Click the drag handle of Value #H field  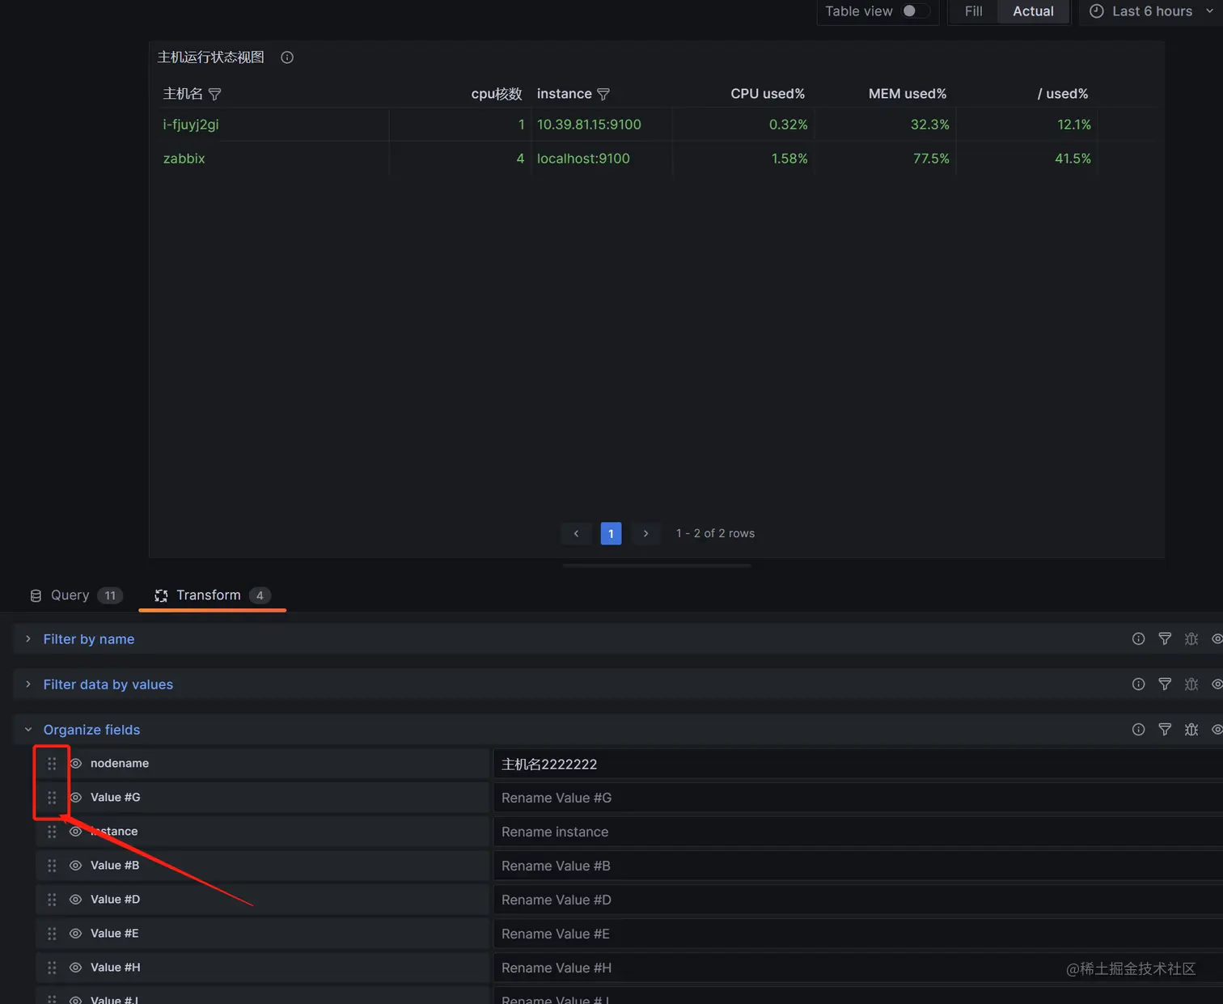coord(52,968)
